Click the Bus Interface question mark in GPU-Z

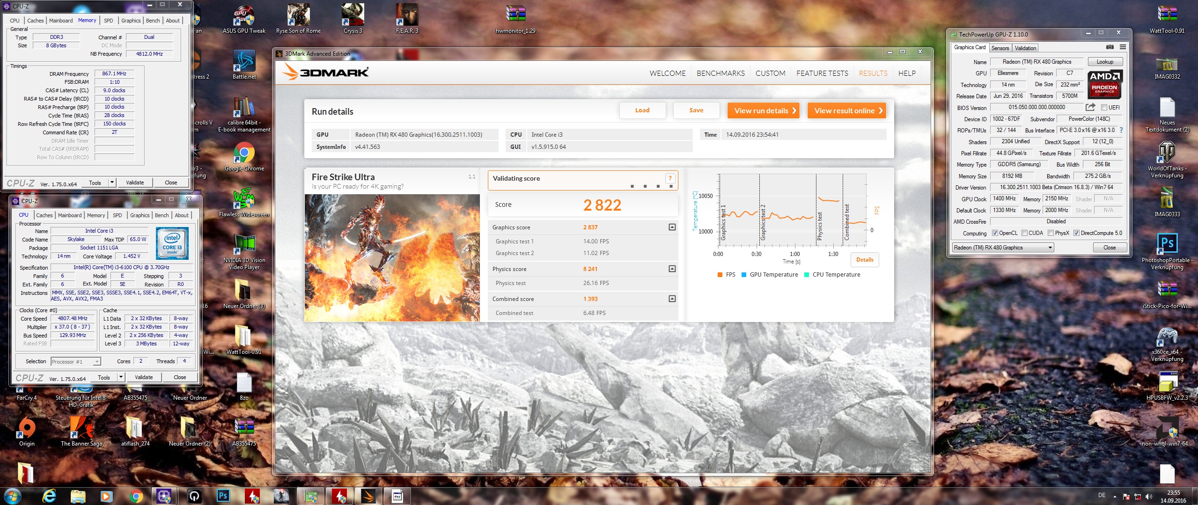[x=1121, y=130]
